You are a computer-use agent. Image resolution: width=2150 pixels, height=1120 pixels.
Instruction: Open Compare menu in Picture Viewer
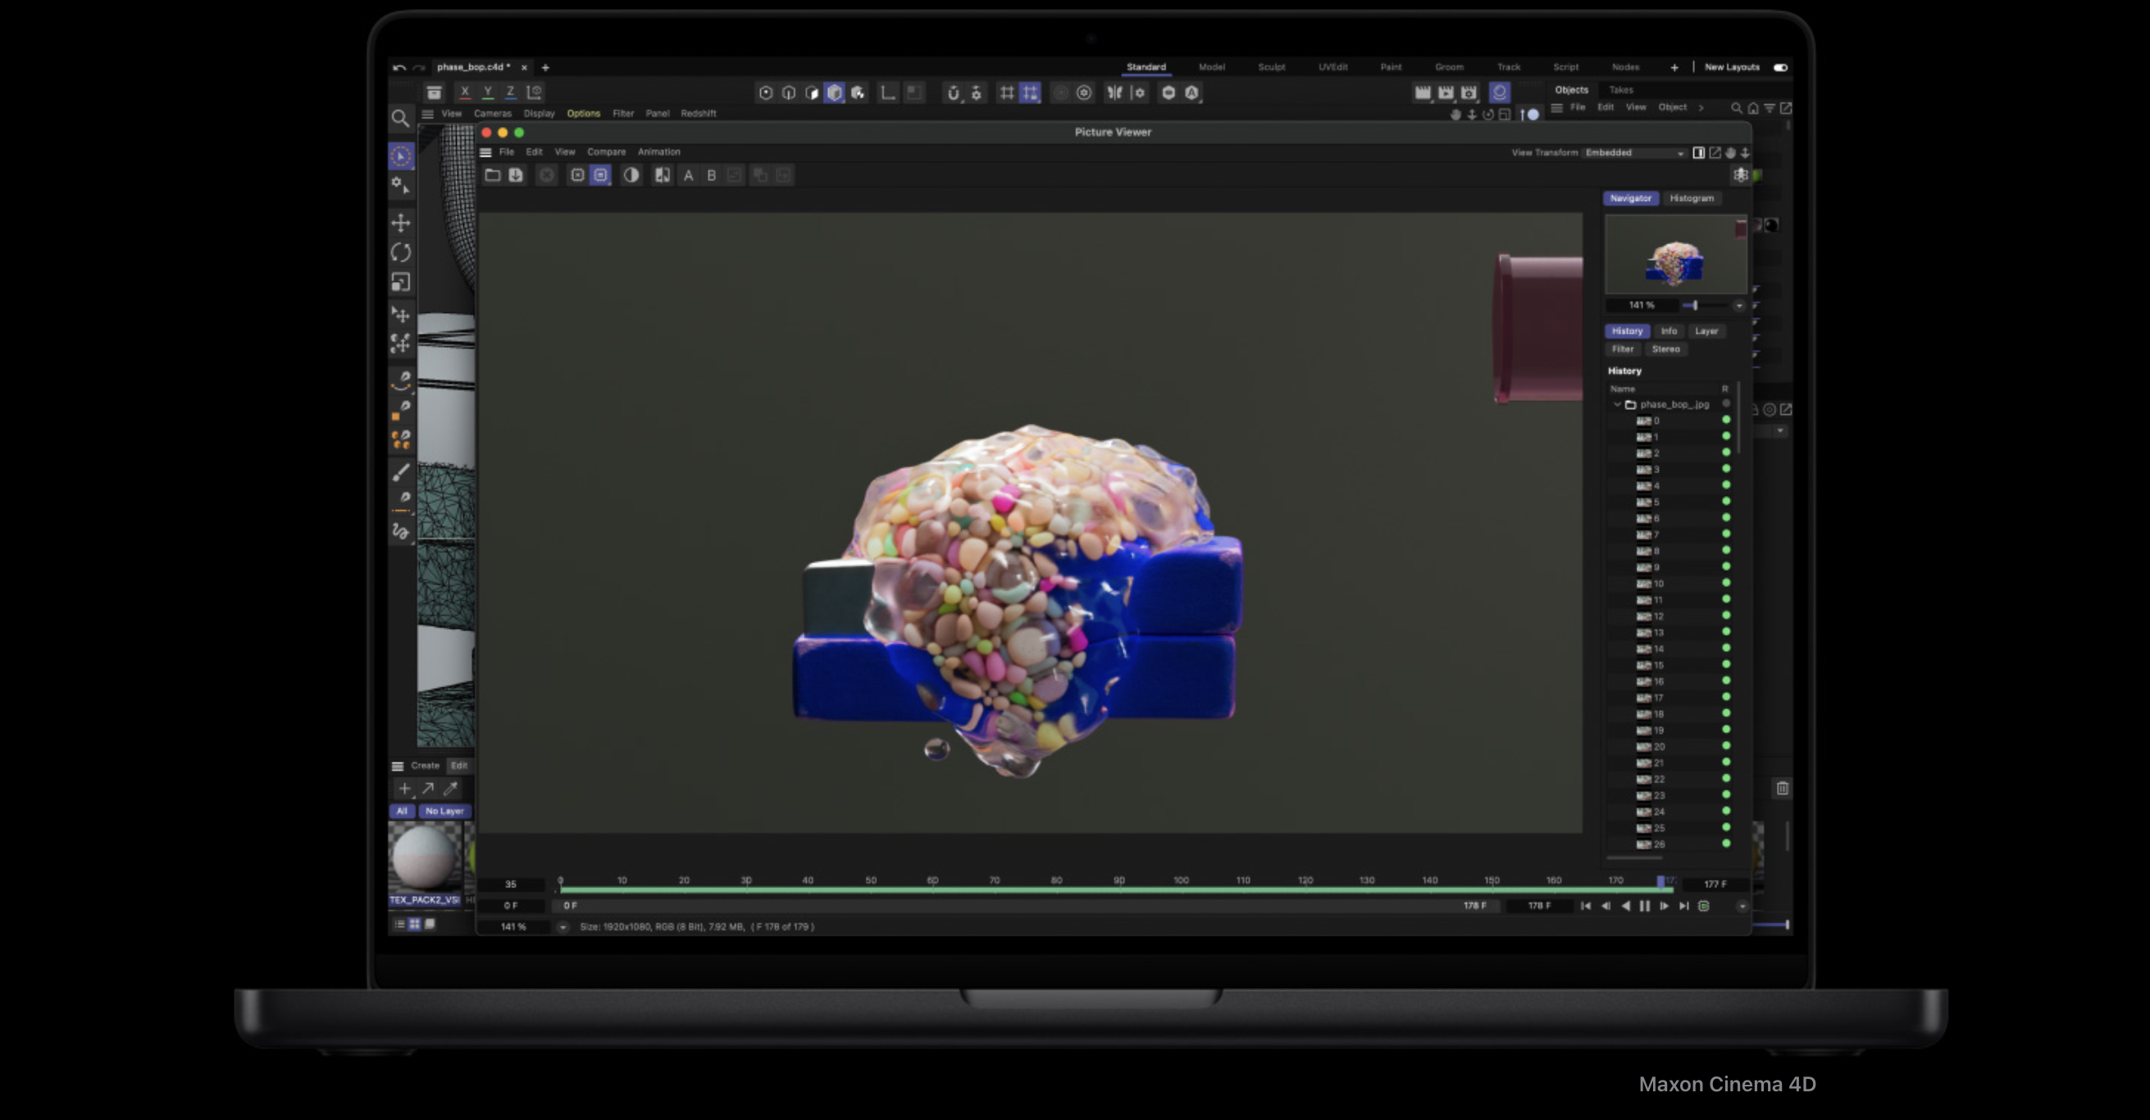point(606,152)
